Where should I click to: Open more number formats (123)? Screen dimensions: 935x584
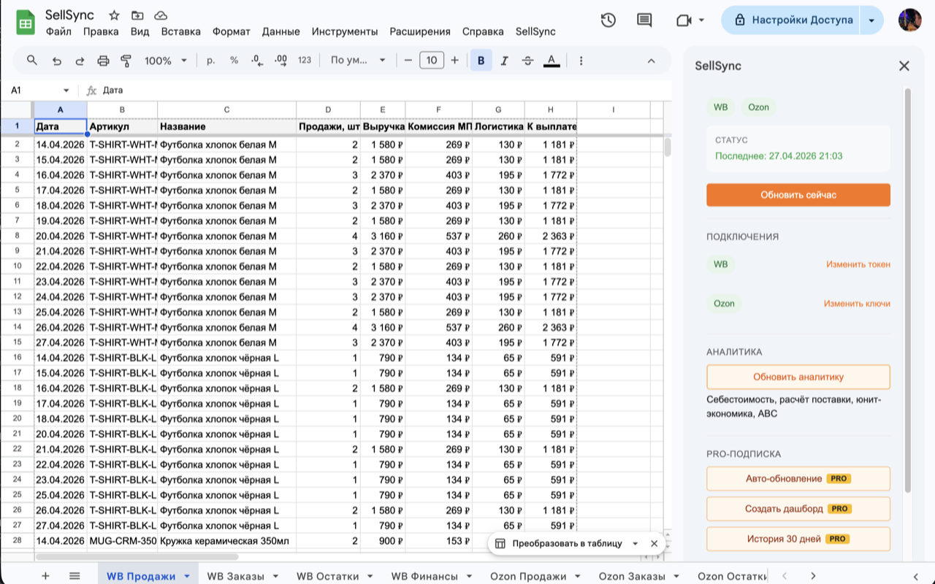305,61
